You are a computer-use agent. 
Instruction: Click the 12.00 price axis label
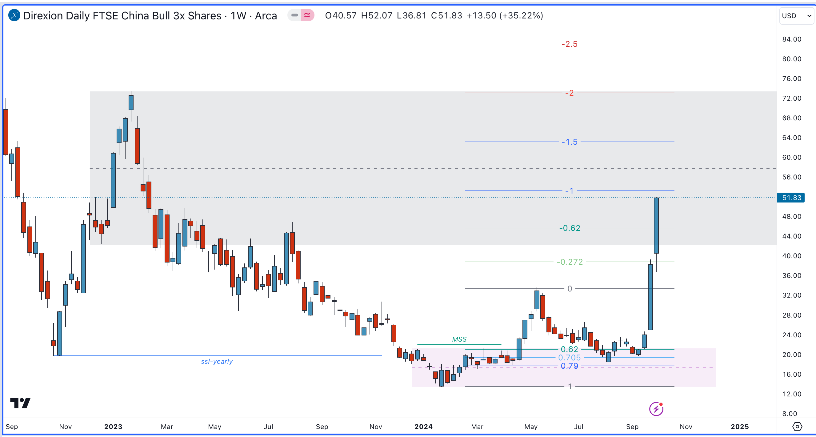[792, 394]
